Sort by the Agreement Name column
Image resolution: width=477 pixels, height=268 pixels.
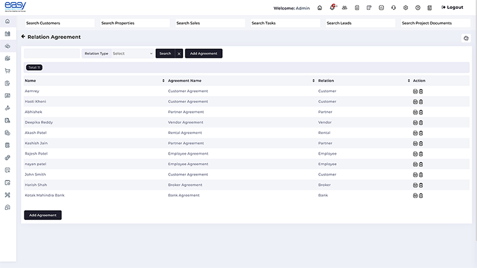coord(314,80)
